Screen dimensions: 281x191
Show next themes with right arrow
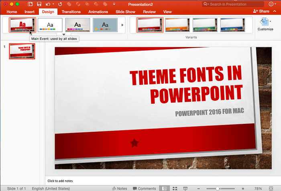tap(122, 25)
